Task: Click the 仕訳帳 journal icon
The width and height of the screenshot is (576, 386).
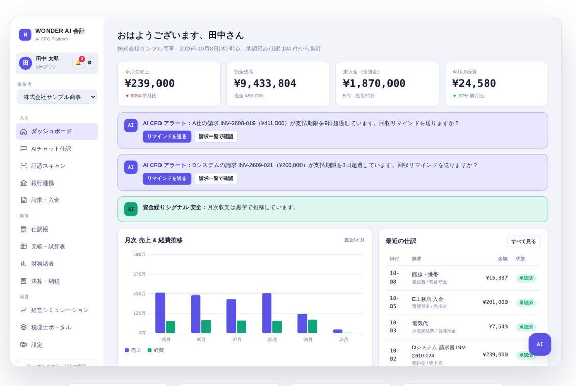Action: 24,230
